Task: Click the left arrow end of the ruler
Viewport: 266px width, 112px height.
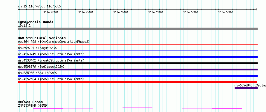Action: pos(19,9)
